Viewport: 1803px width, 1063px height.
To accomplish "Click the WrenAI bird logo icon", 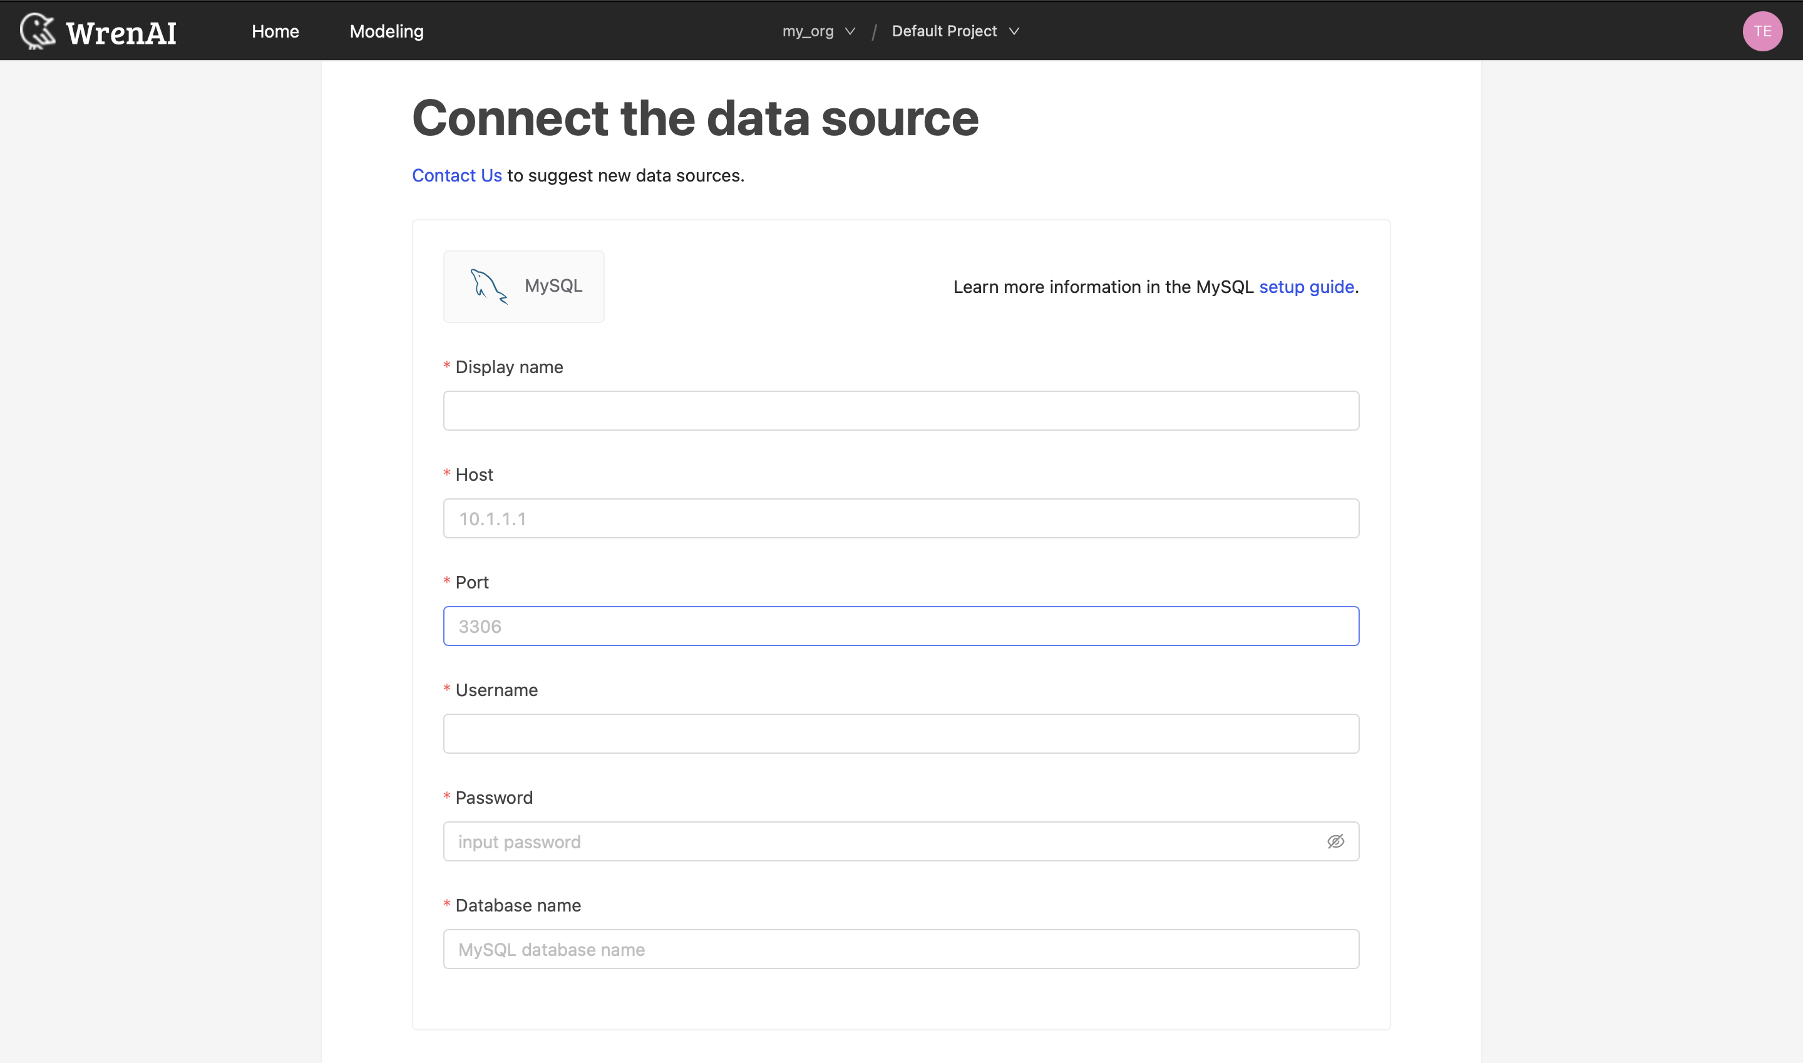I will point(37,31).
